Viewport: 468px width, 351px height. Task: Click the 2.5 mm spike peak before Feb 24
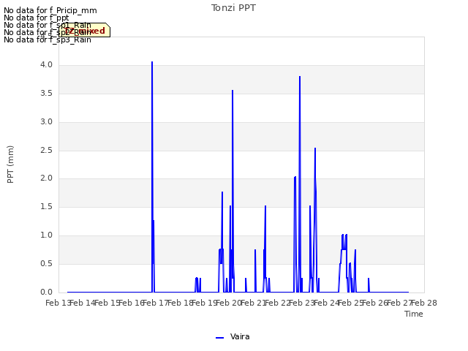coord(315,148)
